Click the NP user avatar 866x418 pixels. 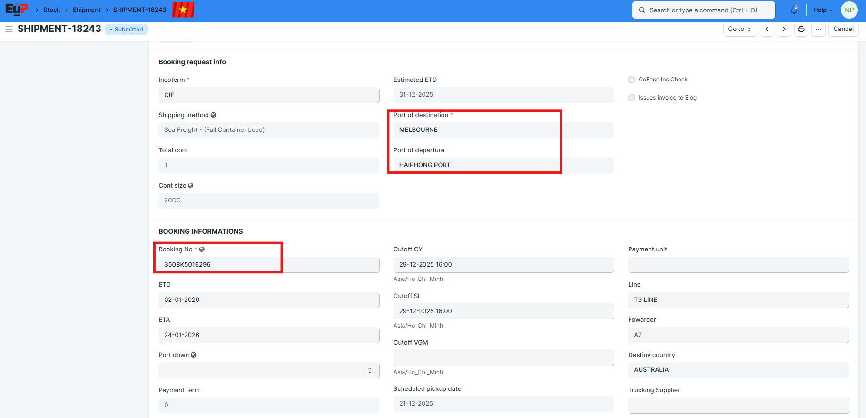click(x=849, y=10)
